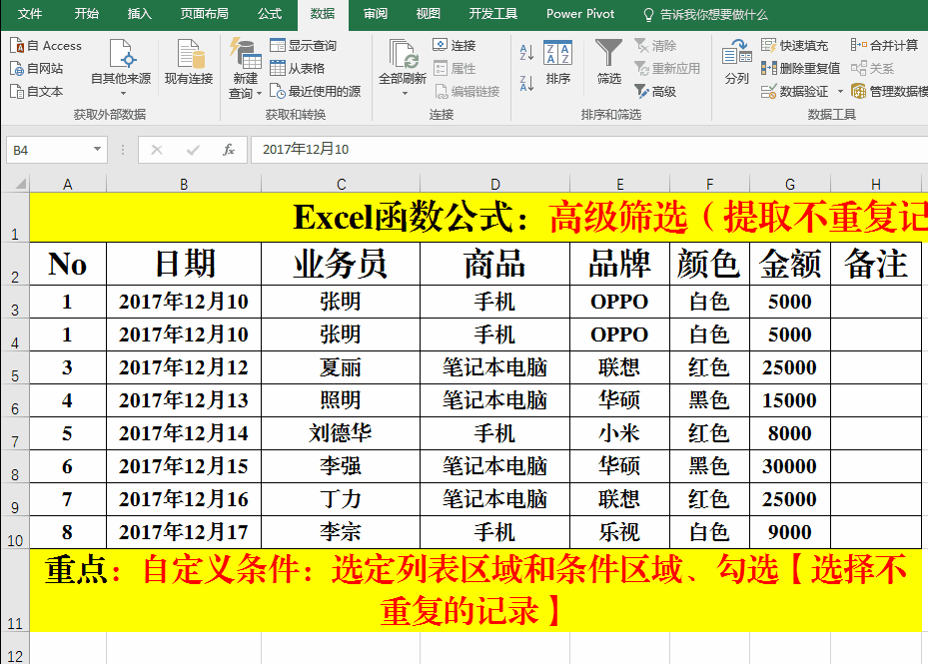928x664 pixels.
Task: Switch to the Power Pivot tab
Action: tap(580, 14)
